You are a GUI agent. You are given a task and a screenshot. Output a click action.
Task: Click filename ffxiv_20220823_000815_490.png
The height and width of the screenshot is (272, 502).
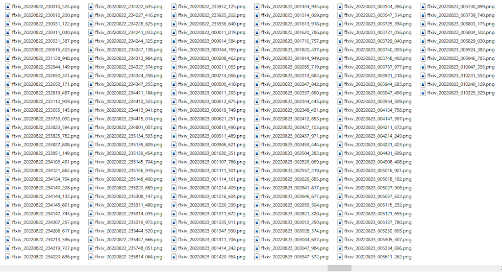tap(212, 127)
